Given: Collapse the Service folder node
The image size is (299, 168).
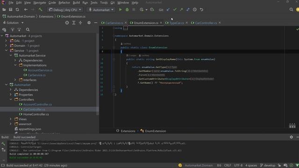Looking at the screenshot, I should click(6, 50).
